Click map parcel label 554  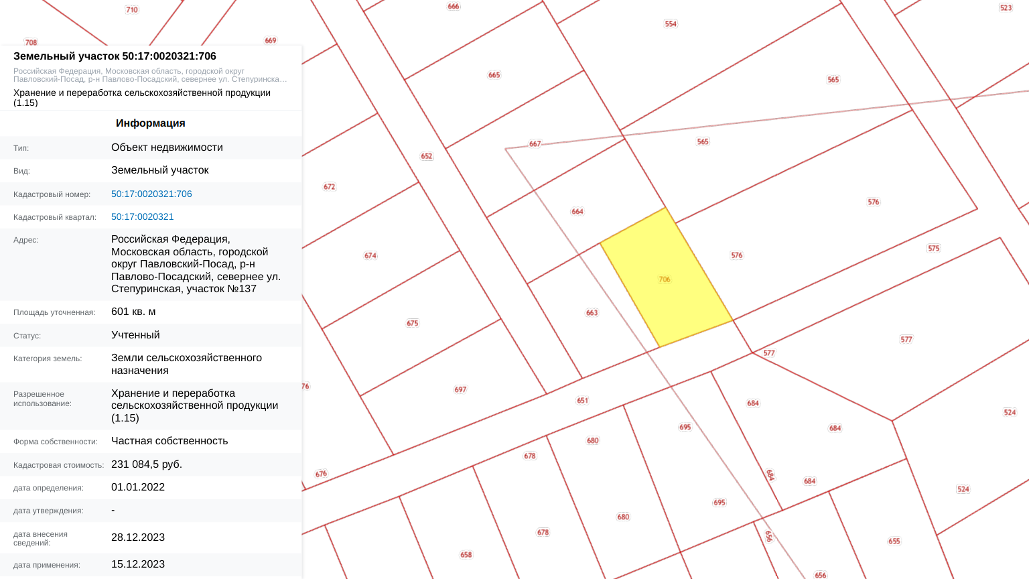pos(671,24)
